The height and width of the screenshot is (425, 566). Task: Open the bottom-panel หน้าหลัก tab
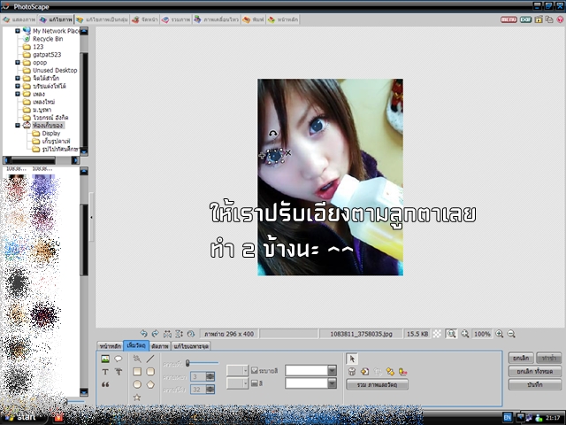110,346
